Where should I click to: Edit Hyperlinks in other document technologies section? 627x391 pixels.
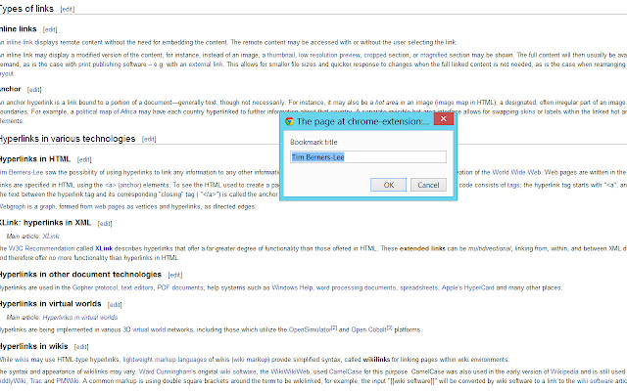175,275
